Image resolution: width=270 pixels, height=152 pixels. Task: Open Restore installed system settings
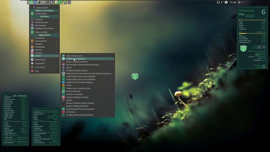(x=88, y=103)
